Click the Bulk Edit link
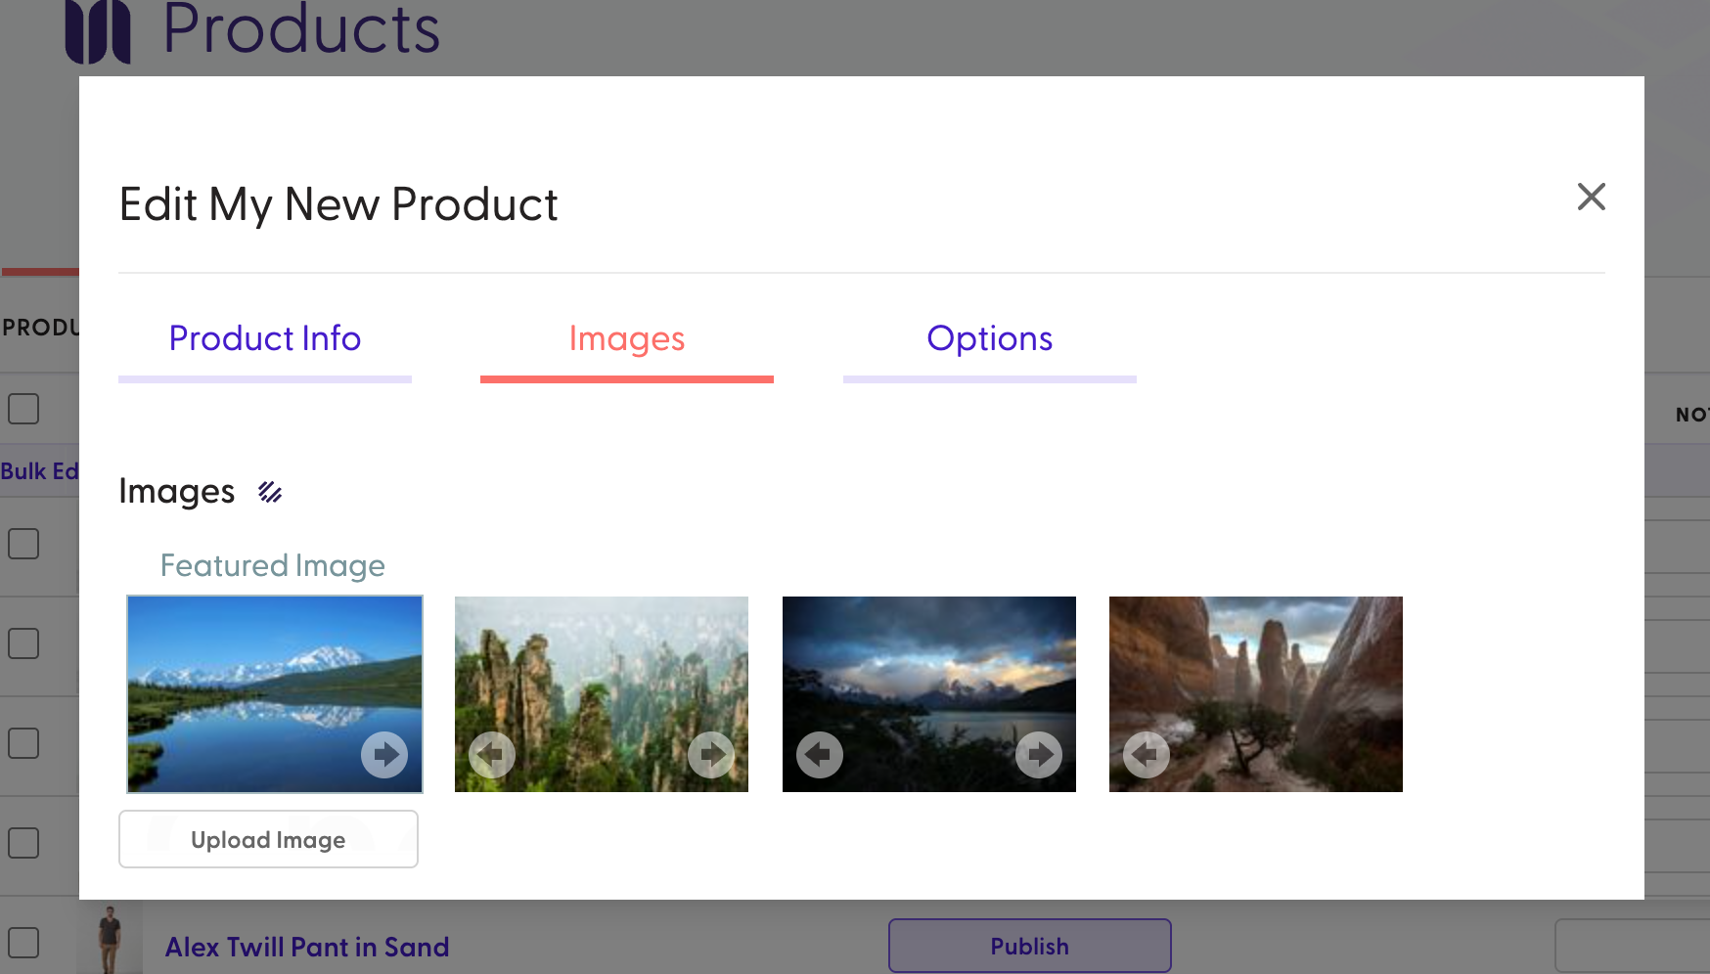 click(x=39, y=471)
